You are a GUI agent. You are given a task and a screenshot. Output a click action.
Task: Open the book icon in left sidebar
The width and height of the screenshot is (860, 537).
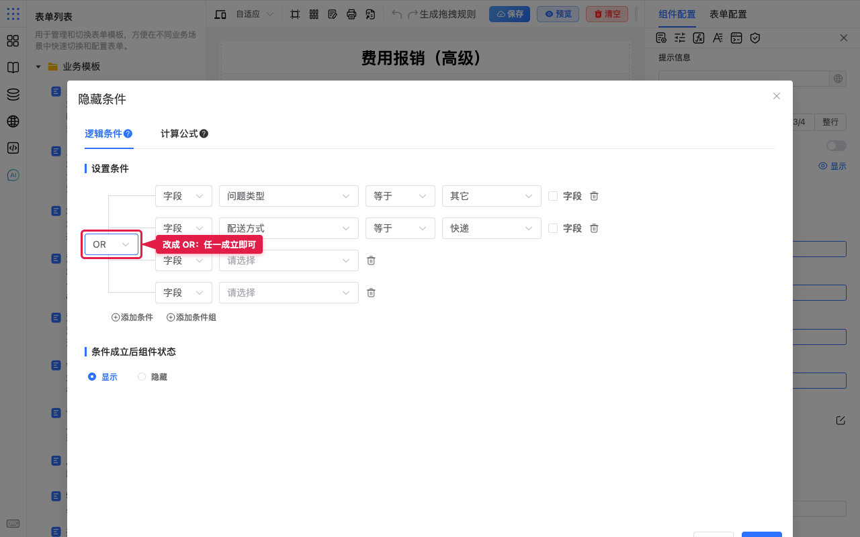(x=13, y=68)
